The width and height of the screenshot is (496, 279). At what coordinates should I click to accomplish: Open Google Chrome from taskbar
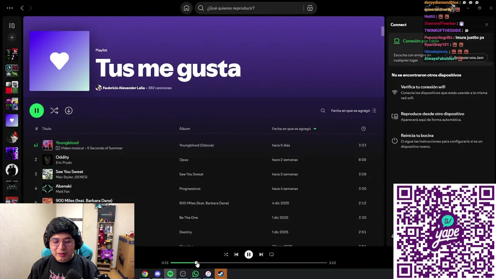point(145,274)
